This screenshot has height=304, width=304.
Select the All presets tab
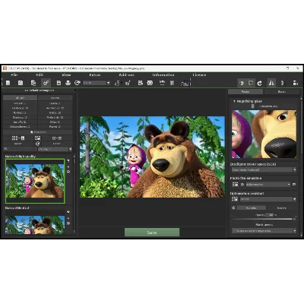[x=20, y=98]
